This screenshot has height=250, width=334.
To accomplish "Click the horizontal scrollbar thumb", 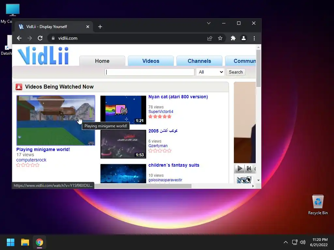I will pos(143,186).
